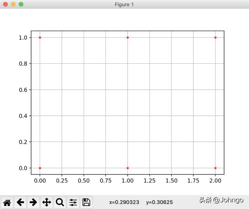Click the y=0.30625 coordinate readout
Screen dimensions: 249x209
tap(160, 202)
